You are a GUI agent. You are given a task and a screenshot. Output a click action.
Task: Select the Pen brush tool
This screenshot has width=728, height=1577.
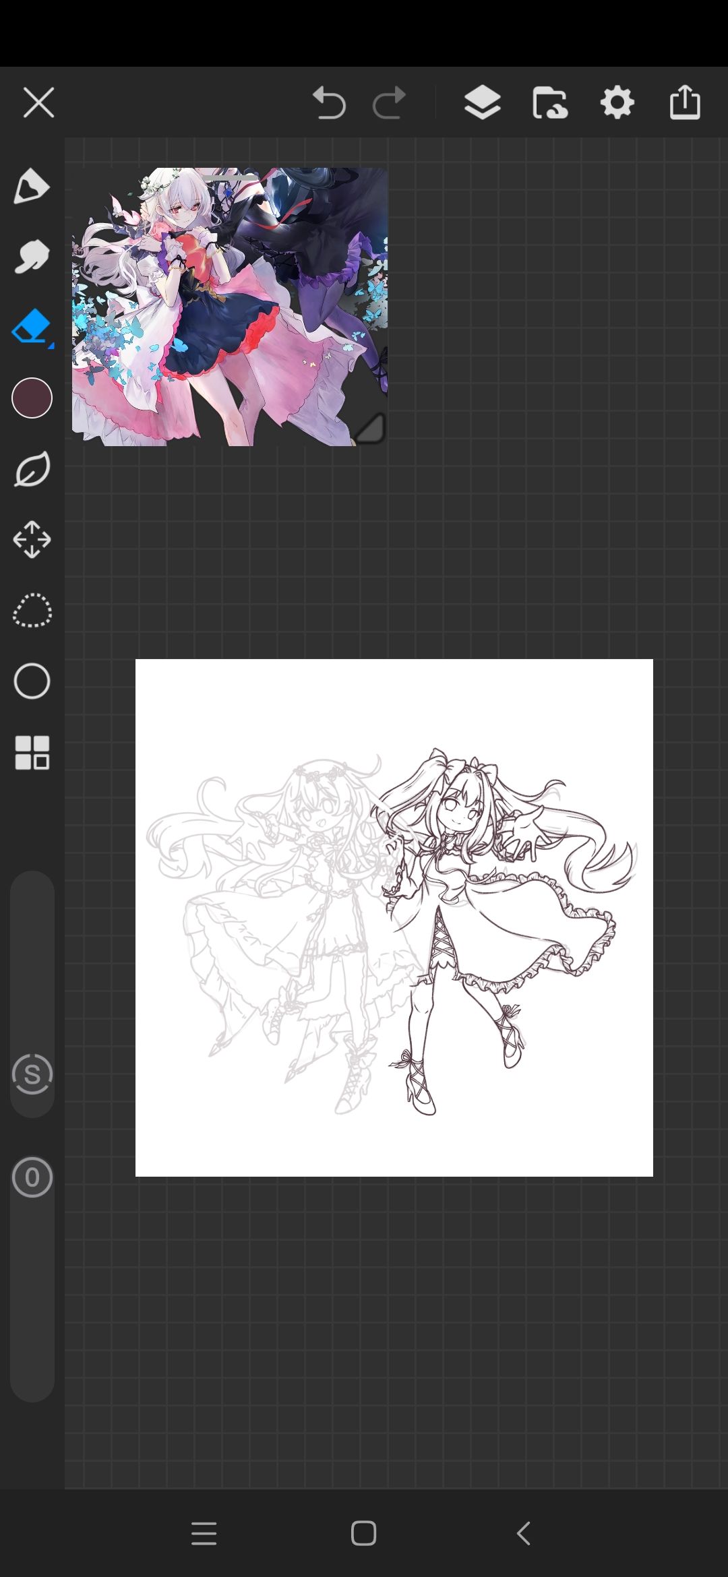coord(32,186)
